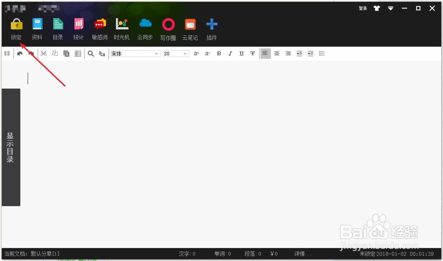The height and width of the screenshot is (261, 443).
Task: Align text right
Action: pyautogui.click(x=288, y=54)
